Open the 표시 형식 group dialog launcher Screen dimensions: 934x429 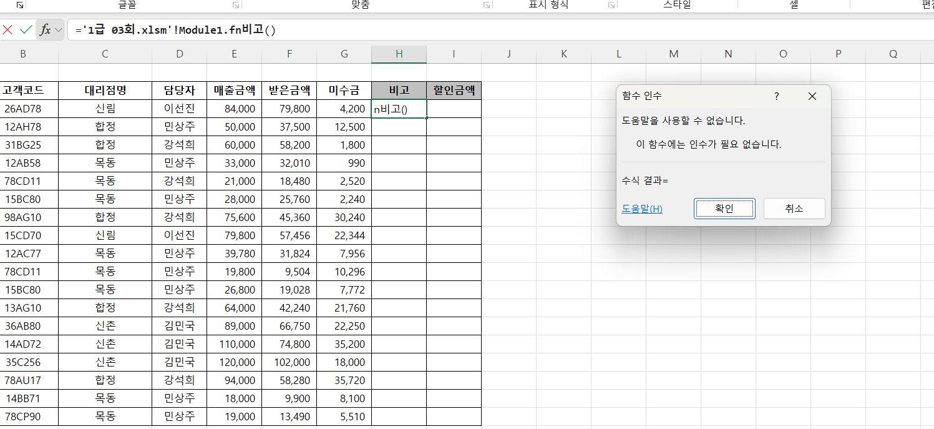[x=611, y=5]
